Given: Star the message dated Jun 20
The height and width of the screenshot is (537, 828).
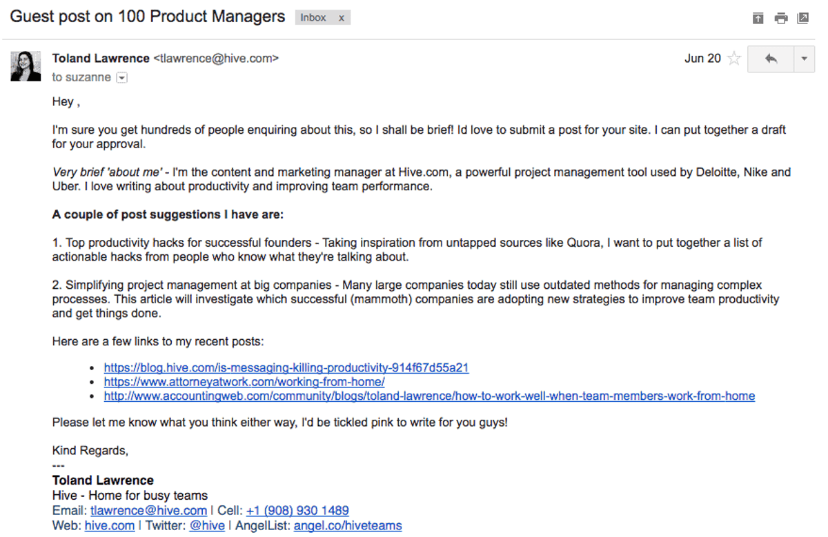Looking at the screenshot, I should (734, 59).
